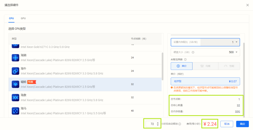Click the 单价（核时） label
This screenshot has width=253, height=130.
tap(177, 74)
